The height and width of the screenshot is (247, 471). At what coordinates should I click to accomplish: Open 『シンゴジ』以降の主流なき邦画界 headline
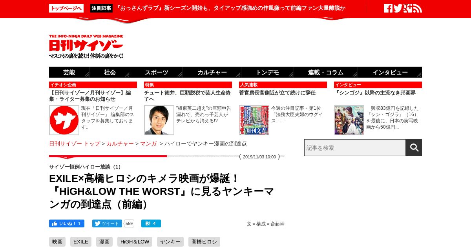click(375, 93)
